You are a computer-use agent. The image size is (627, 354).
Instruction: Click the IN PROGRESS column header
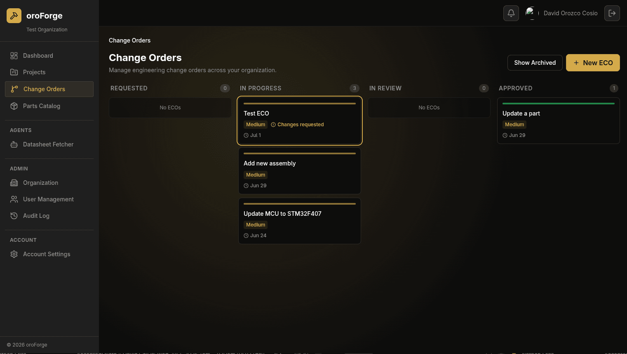tap(261, 88)
